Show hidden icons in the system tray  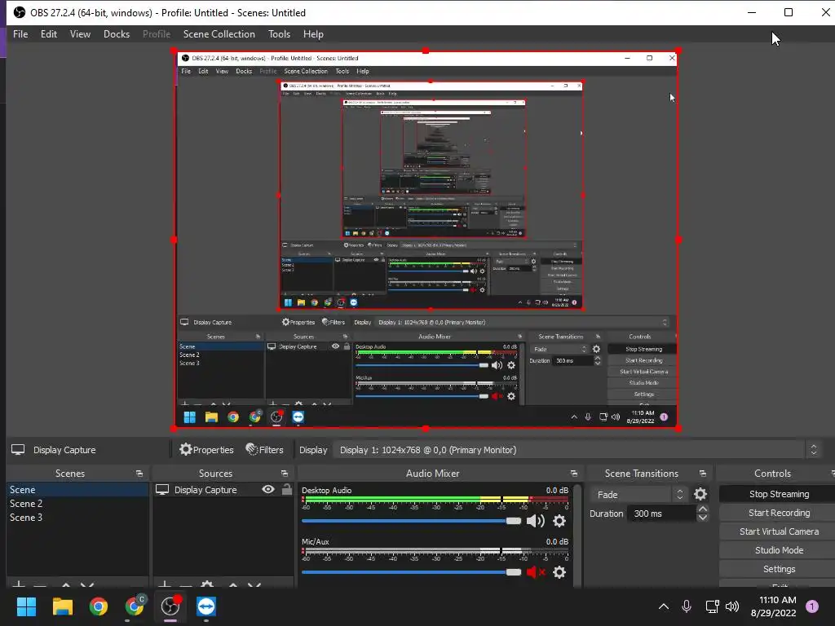click(664, 606)
